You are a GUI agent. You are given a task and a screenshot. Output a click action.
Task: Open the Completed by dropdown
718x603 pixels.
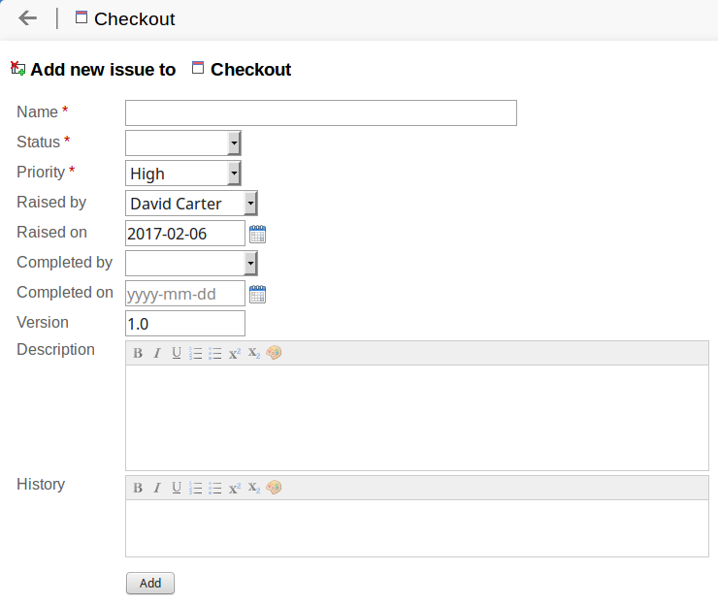tap(250, 263)
